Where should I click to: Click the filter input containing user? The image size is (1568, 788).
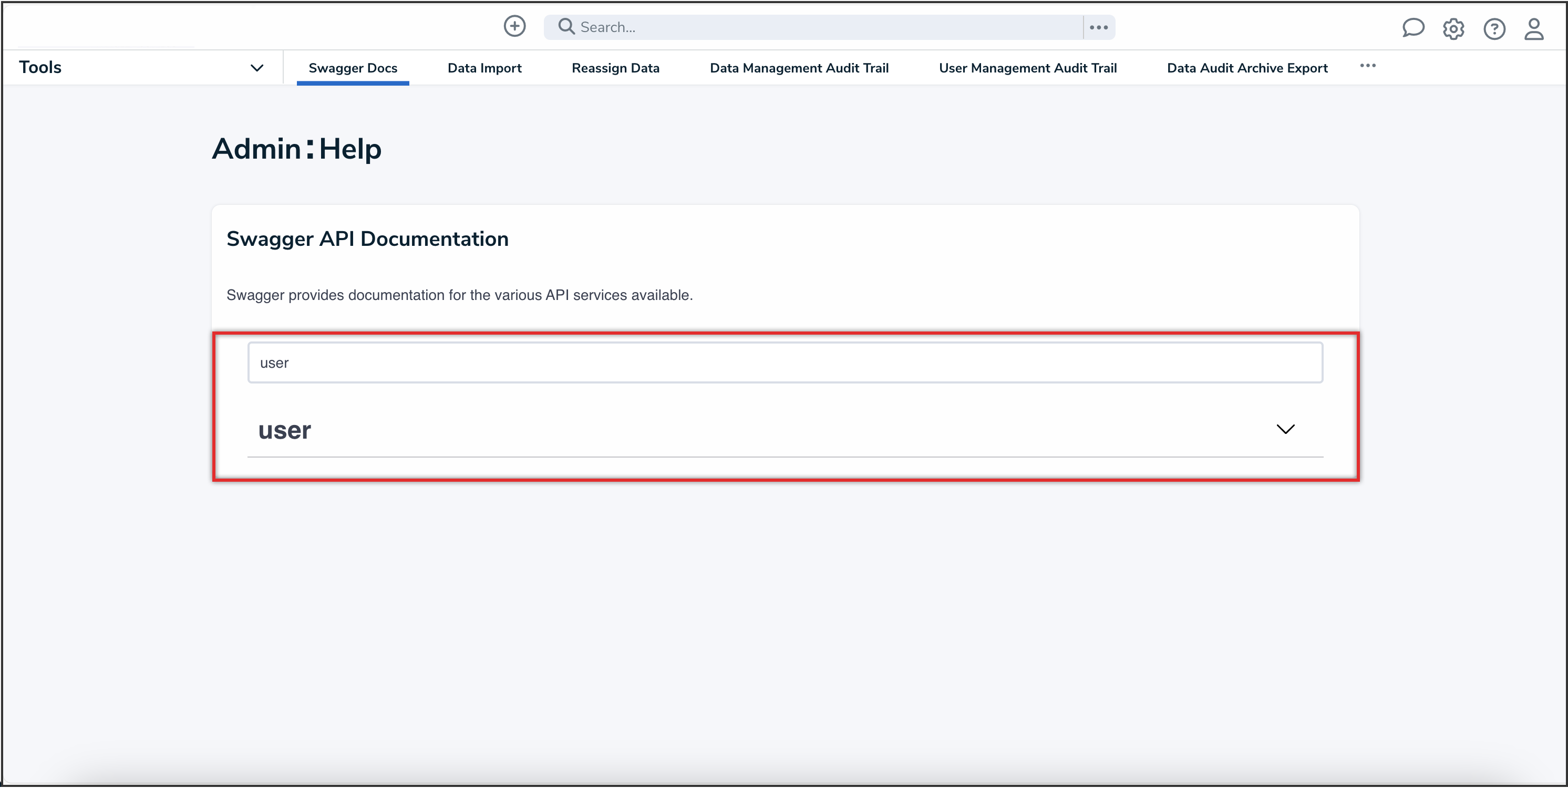pos(785,362)
